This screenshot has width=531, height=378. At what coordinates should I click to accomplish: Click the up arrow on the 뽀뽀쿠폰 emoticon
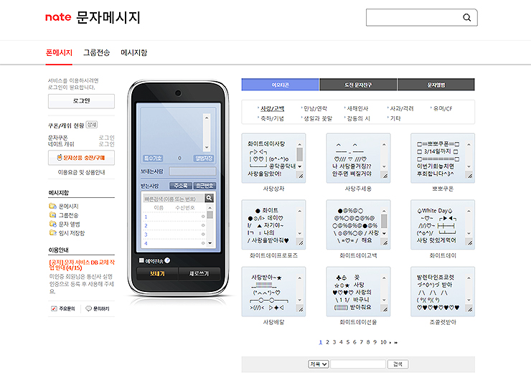pos(469,144)
